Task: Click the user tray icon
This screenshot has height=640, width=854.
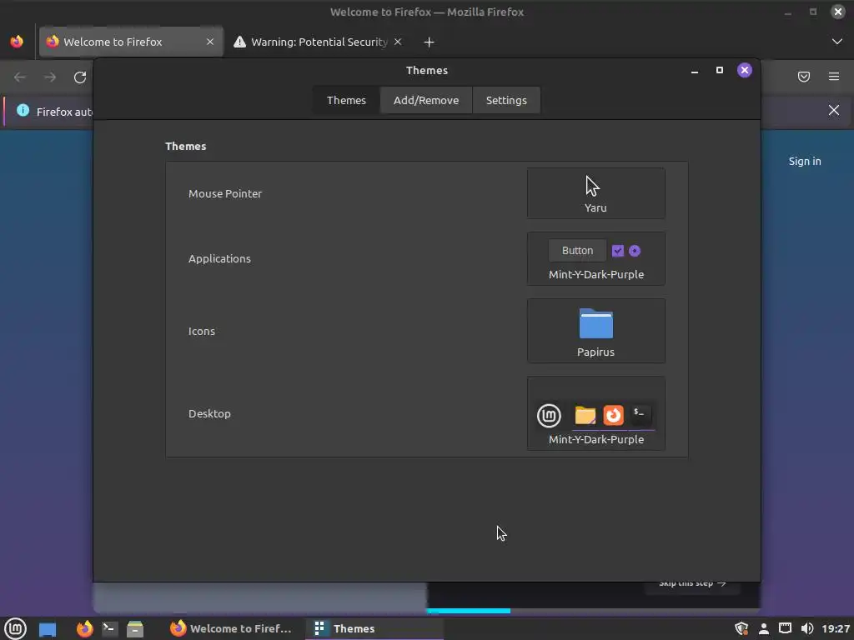Action: tap(764, 628)
